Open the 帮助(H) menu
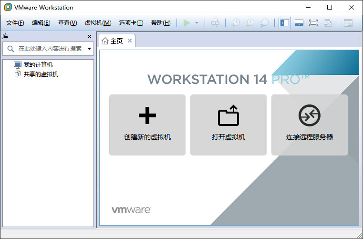This screenshot has width=363, height=239. [161, 23]
